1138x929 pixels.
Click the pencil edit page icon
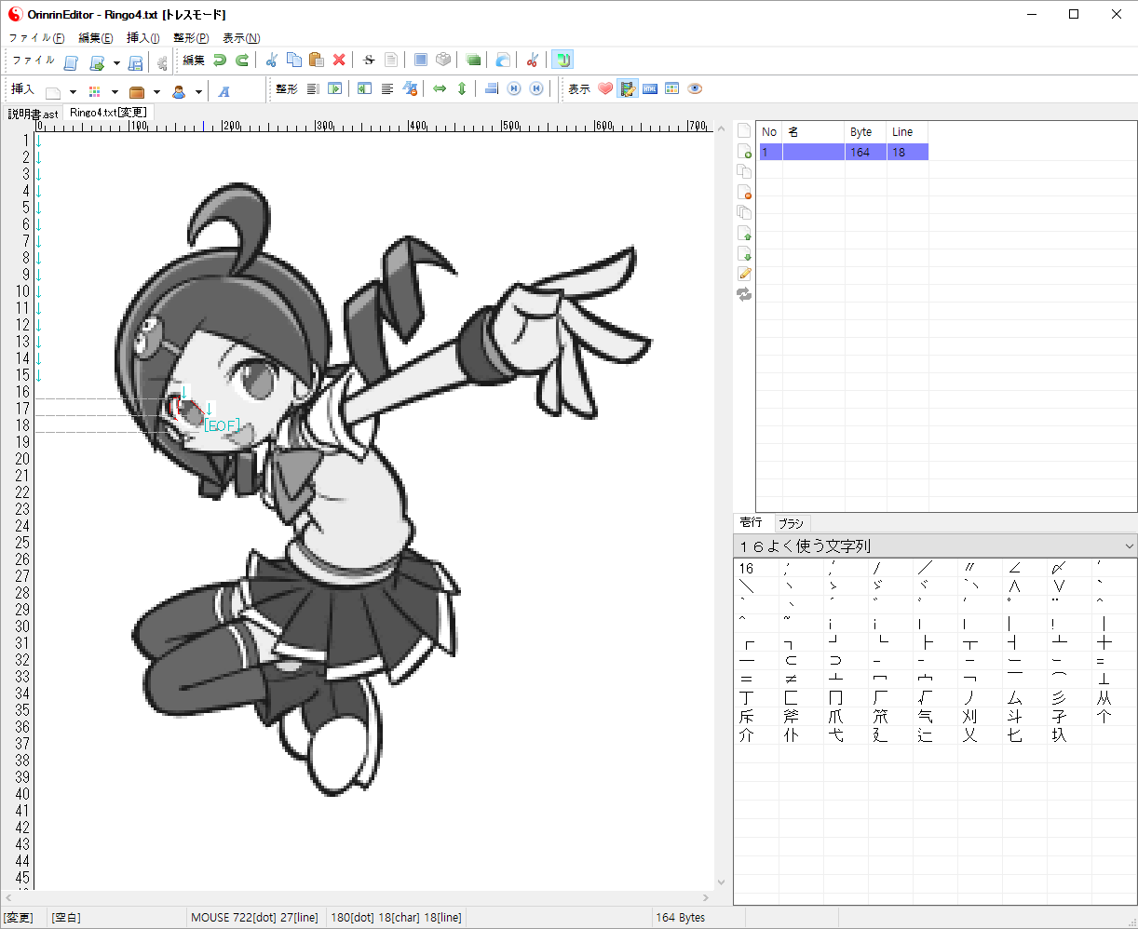[x=744, y=274]
